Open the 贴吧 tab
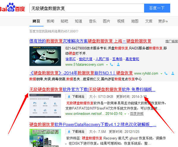The image size is (178, 147). pos(64,21)
